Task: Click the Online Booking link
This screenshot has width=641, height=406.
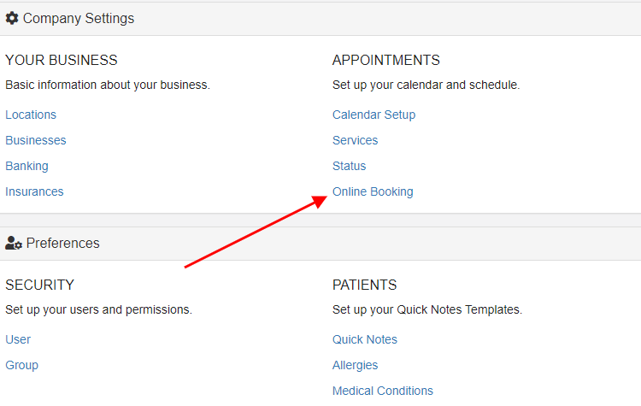Action: [373, 191]
